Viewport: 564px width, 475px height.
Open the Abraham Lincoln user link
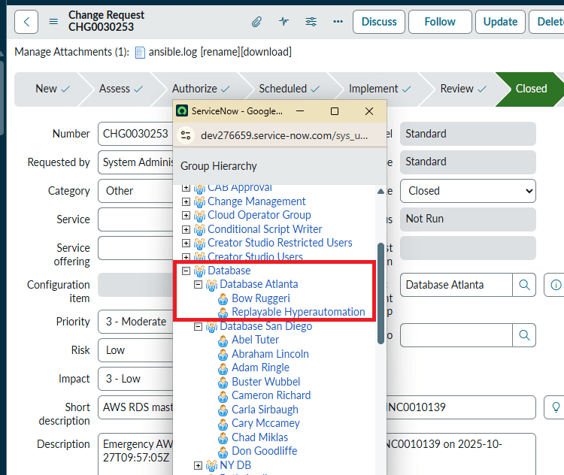[x=270, y=354]
